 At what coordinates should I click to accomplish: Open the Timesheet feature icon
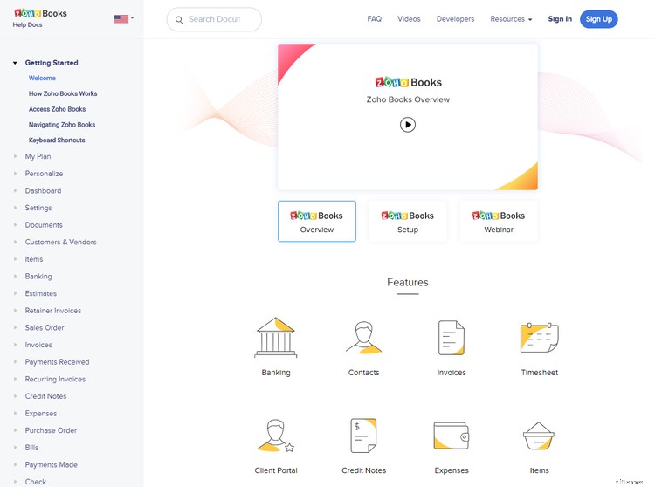(540, 338)
